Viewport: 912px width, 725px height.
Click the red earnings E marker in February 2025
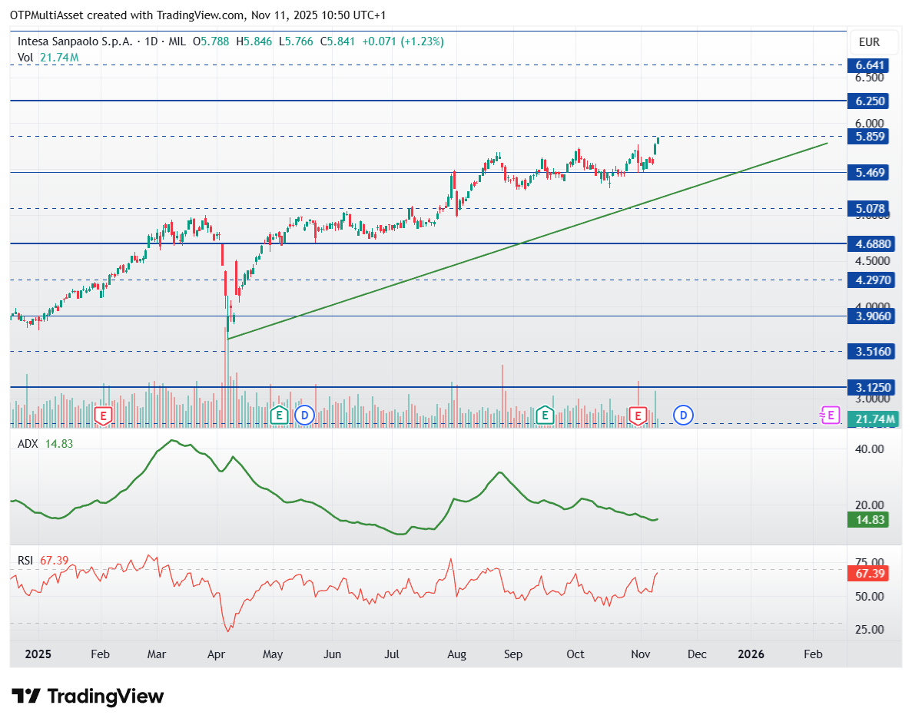[x=104, y=415]
